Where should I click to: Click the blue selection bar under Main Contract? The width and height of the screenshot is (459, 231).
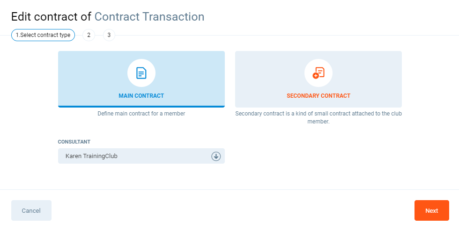point(141,107)
